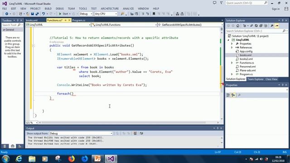This screenshot has height=163, width=290.
Task: Click the Home icon in Solution Explorer
Action: [x=238, y=26]
